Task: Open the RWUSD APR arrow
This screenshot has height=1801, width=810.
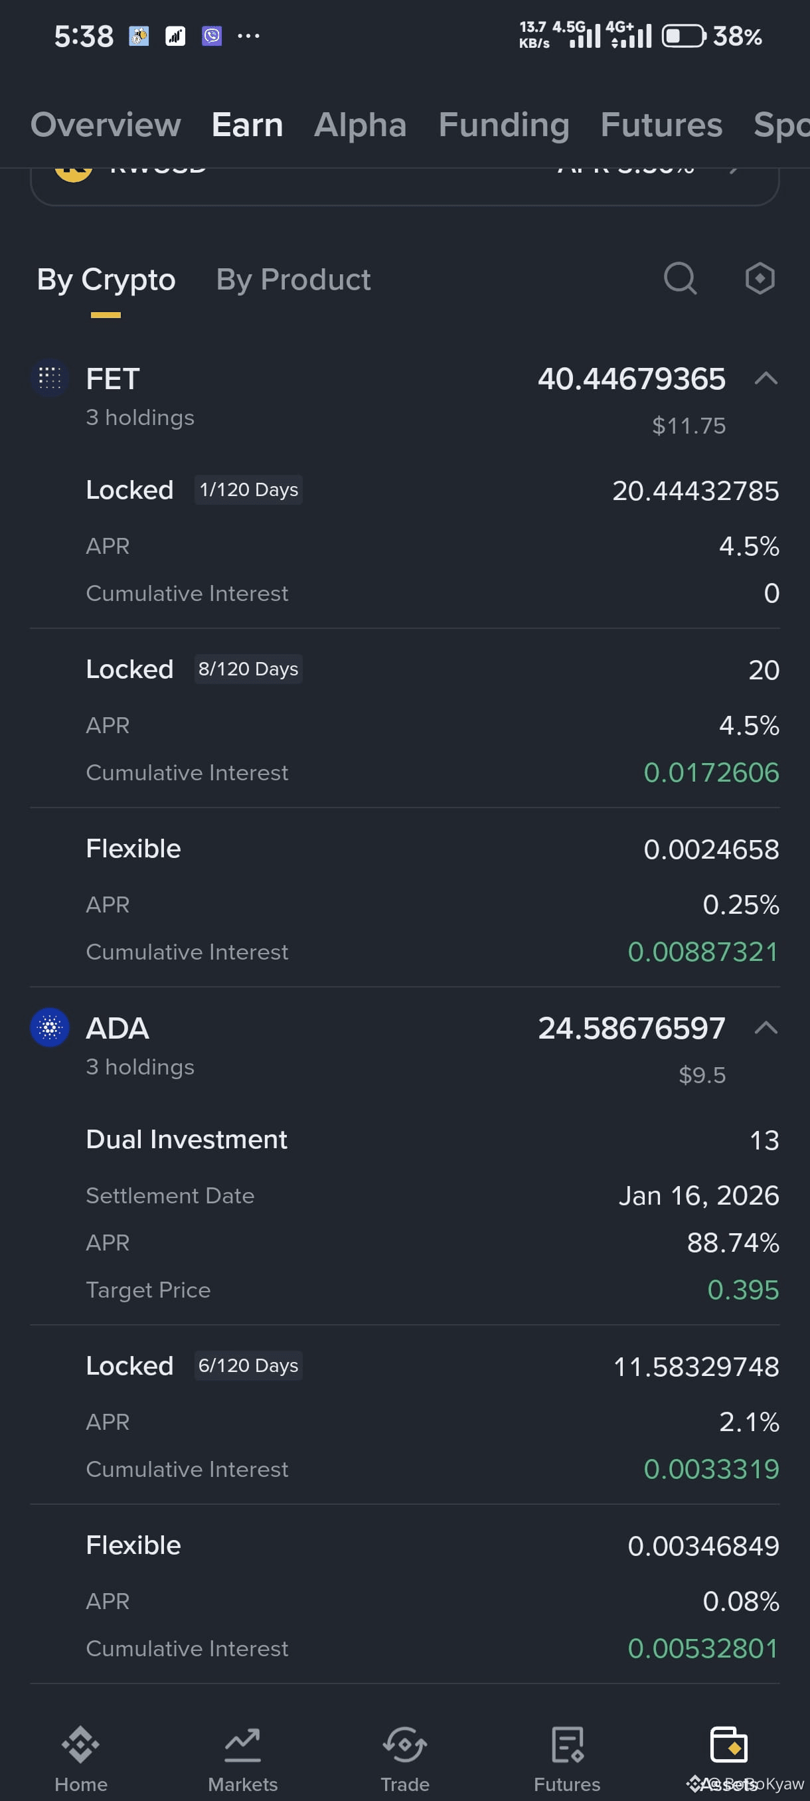Action: click(x=735, y=170)
